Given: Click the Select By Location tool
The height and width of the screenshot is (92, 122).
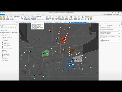Looking at the screenshot, I should [x=29, y=18].
